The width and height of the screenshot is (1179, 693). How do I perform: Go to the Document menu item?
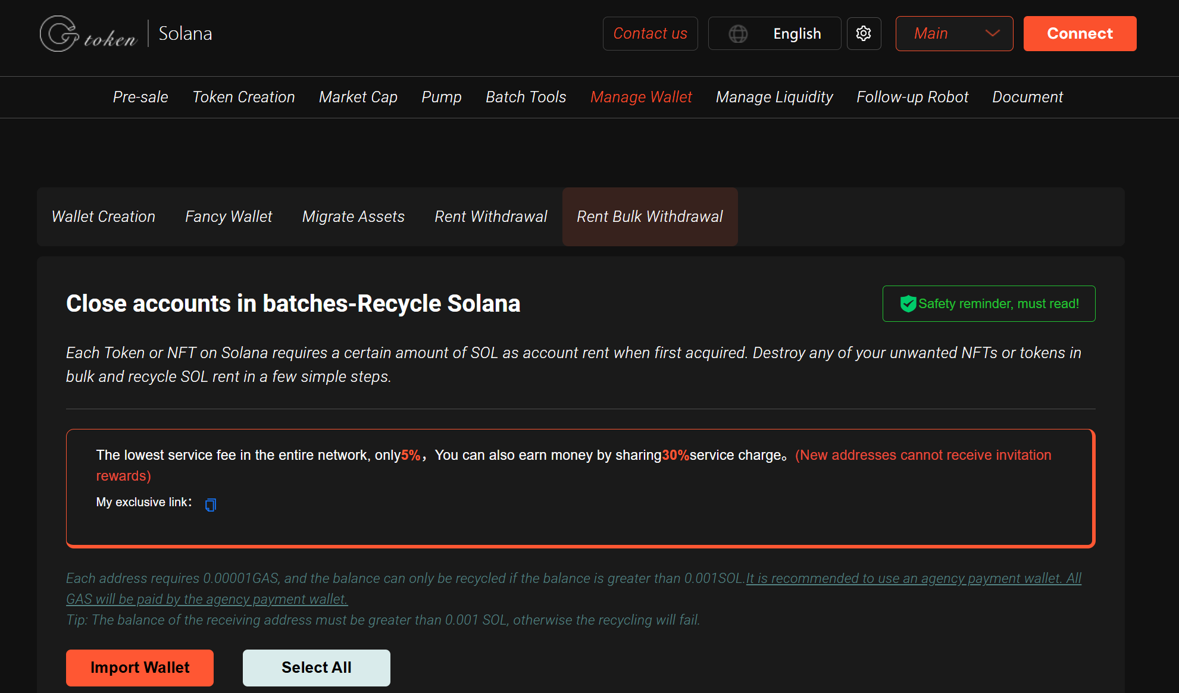1027,97
